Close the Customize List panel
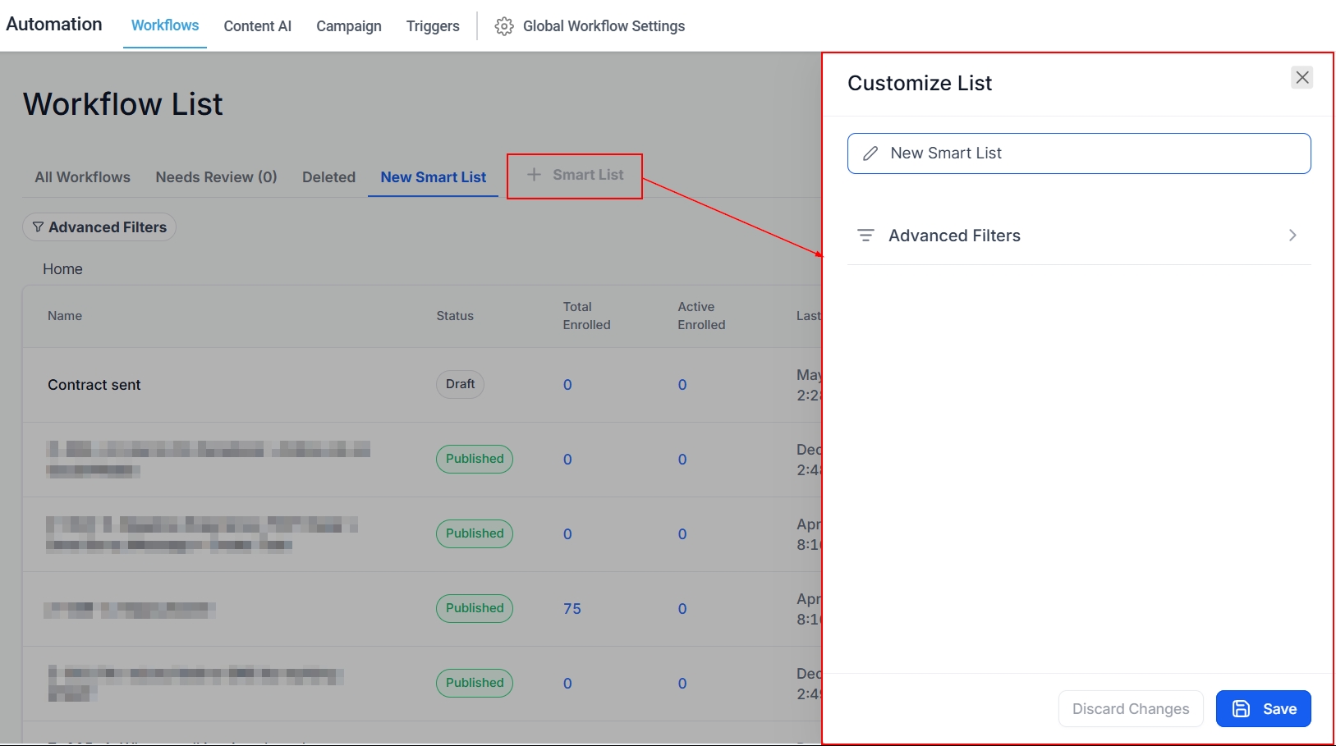Screen dimensions: 1336x746 point(1302,78)
